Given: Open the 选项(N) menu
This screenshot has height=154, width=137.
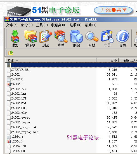Looking at the screenshot, I should click(75, 25).
